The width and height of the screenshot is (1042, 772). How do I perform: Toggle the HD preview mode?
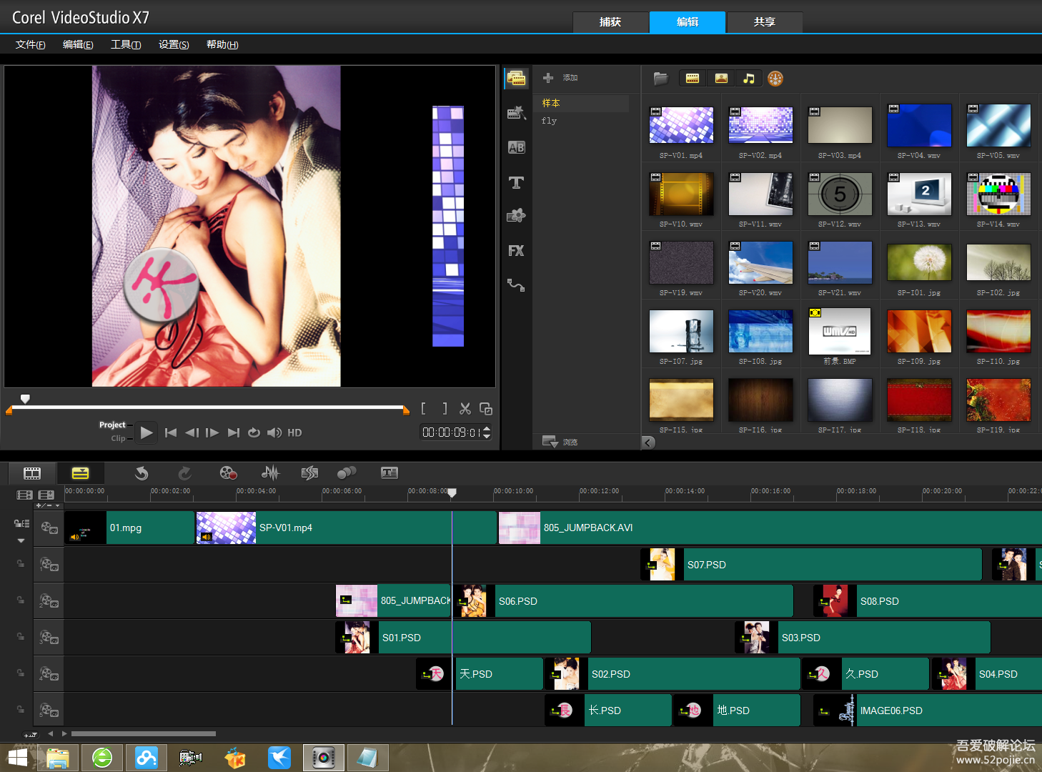click(294, 432)
